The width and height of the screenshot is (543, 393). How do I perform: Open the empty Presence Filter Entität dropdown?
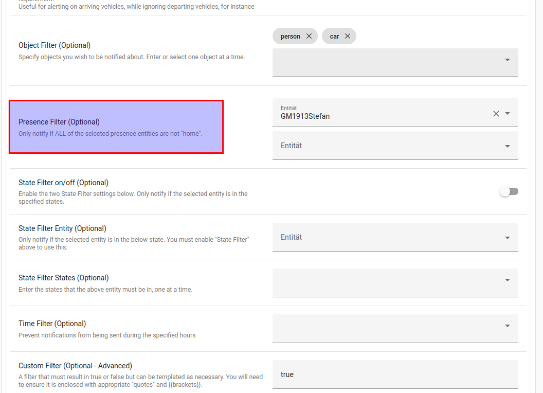coord(508,146)
